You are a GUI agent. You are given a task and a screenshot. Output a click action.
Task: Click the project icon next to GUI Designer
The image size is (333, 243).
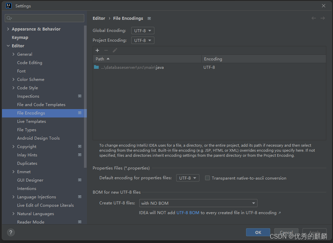click(80, 180)
